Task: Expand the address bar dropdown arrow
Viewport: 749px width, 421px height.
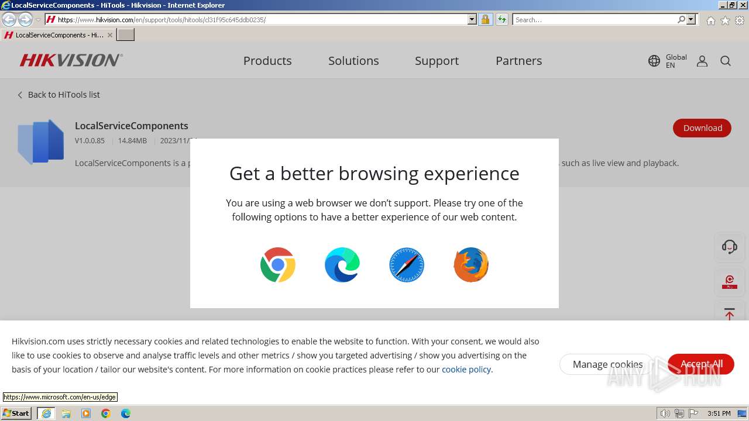Action: pyautogui.click(x=472, y=20)
